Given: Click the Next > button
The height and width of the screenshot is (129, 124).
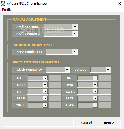Looking at the screenshot, I should (109, 123).
